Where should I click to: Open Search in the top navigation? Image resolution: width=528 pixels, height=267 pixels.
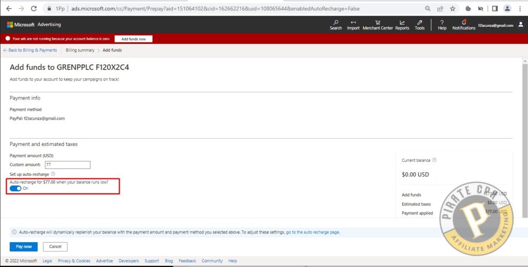pyautogui.click(x=336, y=25)
